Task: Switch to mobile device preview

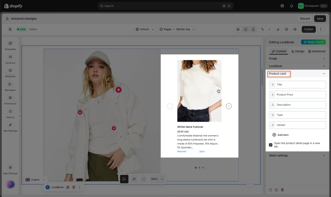Action: pyautogui.click(x=253, y=29)
